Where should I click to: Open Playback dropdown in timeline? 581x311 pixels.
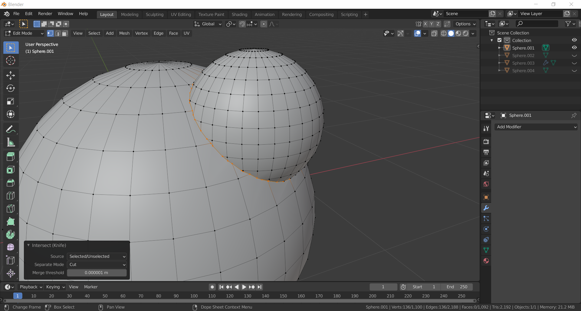[31, 287]
